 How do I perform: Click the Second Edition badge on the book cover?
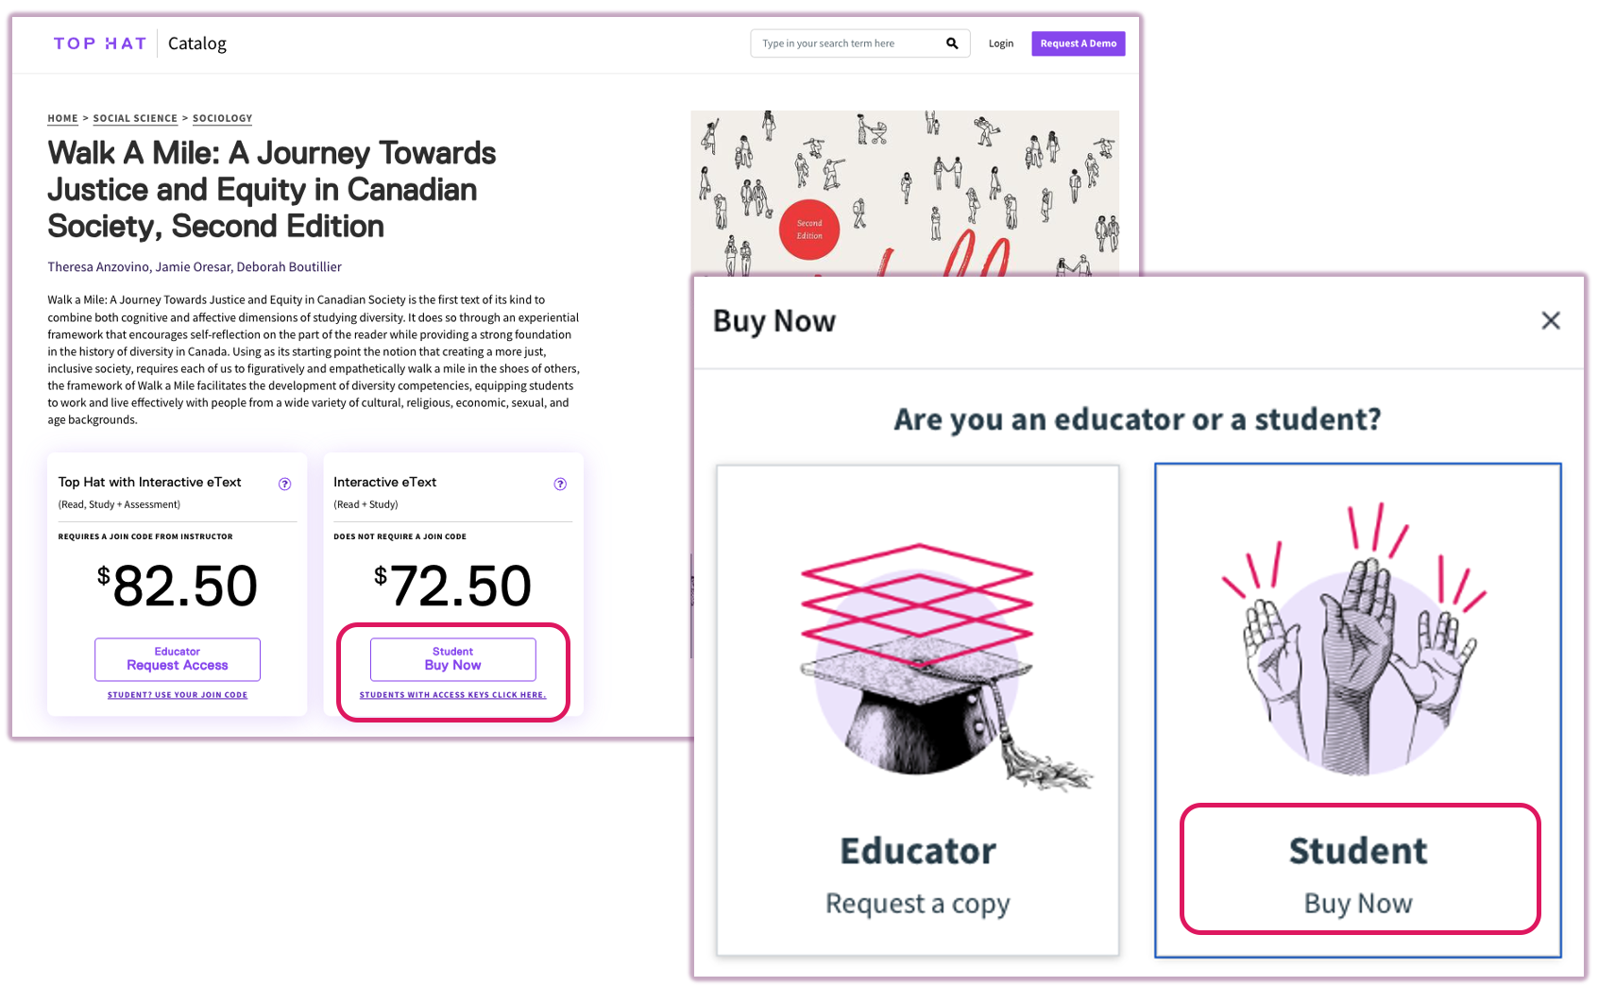[x=810, y=229]
